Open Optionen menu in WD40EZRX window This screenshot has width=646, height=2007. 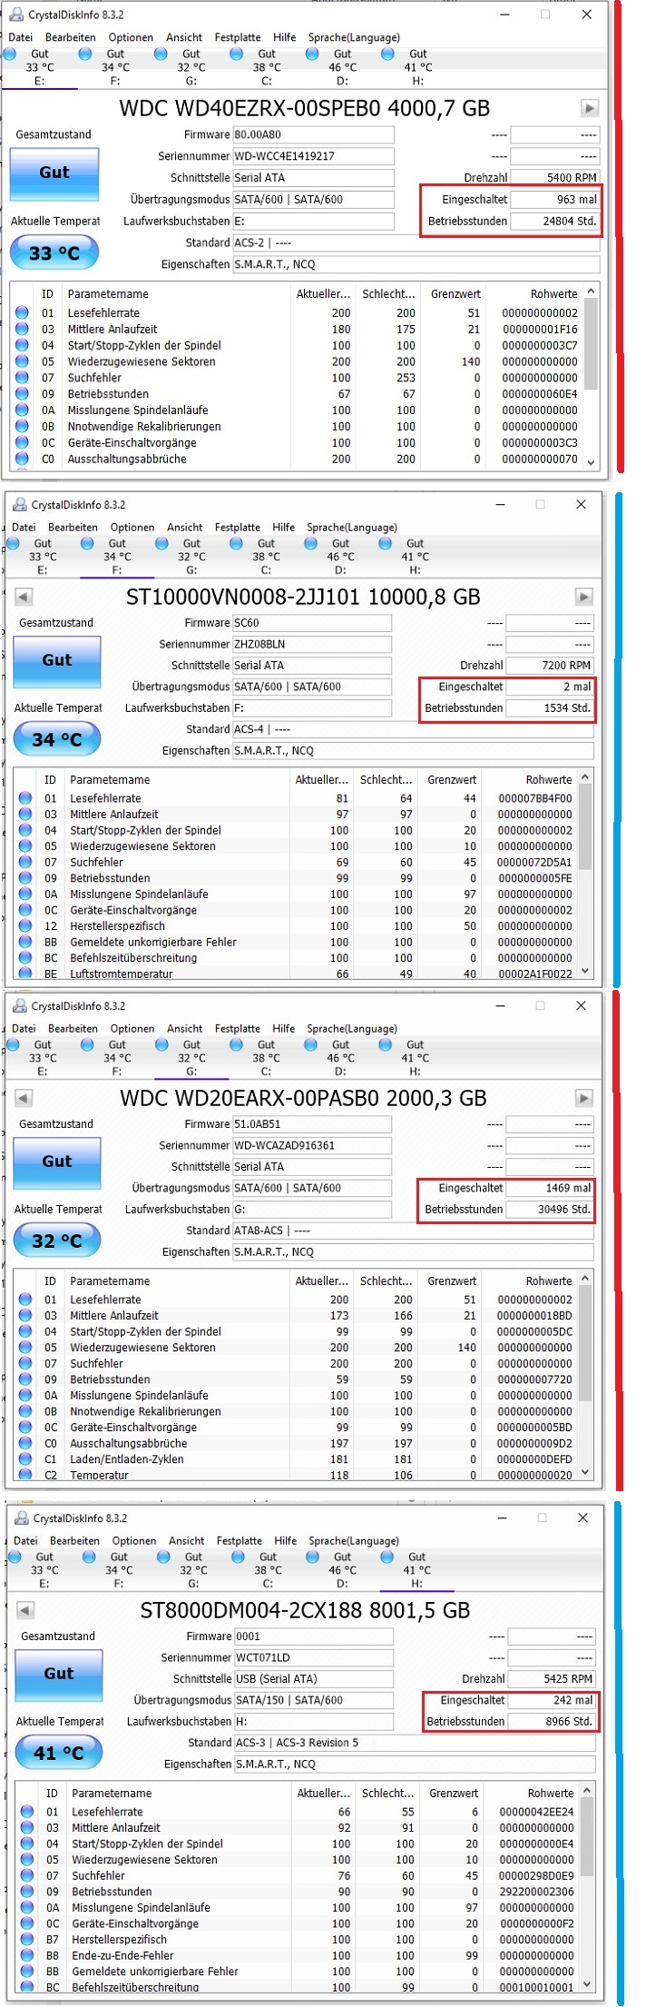(x=131, y=37)
